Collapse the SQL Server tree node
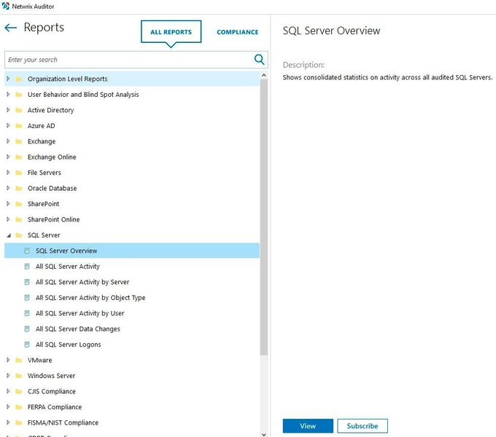This screenshot has height=437, width=496. pyautogui.click(x=9, y=235)
